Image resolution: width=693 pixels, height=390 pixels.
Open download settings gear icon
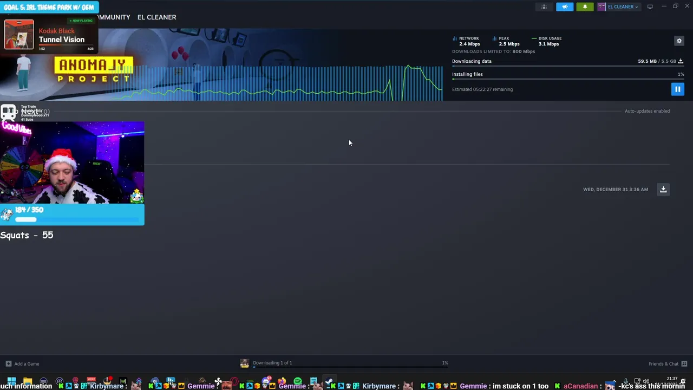[679, 41]
